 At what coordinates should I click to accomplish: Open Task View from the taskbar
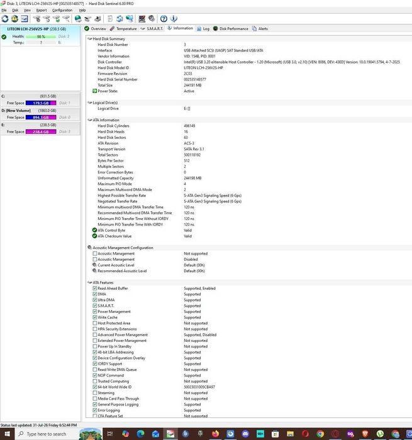(x=110, y=434)
